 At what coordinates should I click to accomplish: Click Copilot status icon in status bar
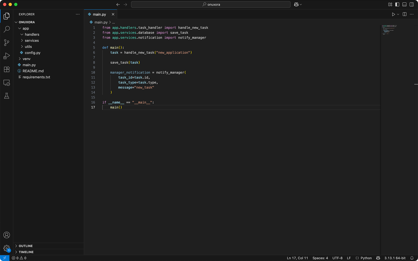click(x=378, y=258)
